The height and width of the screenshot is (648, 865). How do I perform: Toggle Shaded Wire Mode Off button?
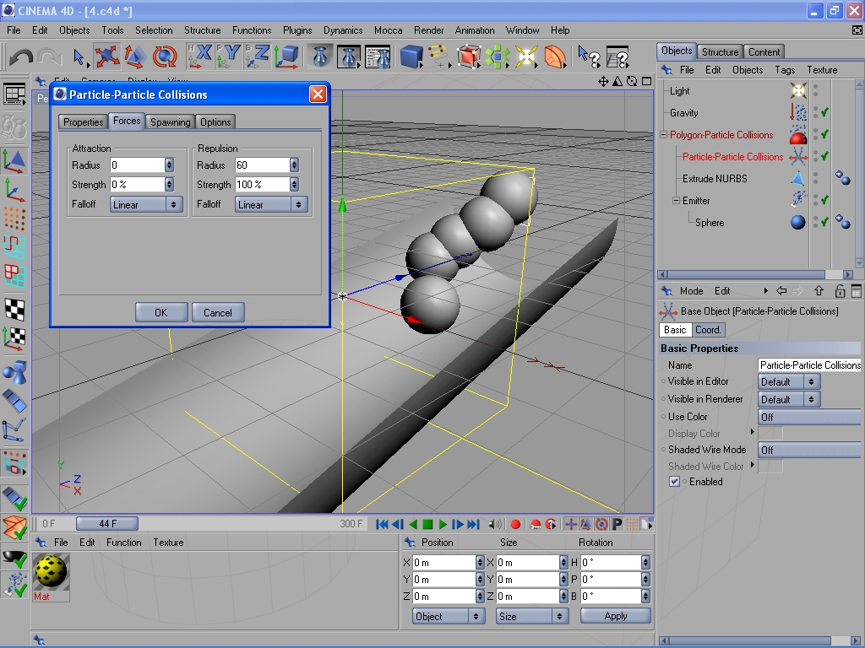809,451
